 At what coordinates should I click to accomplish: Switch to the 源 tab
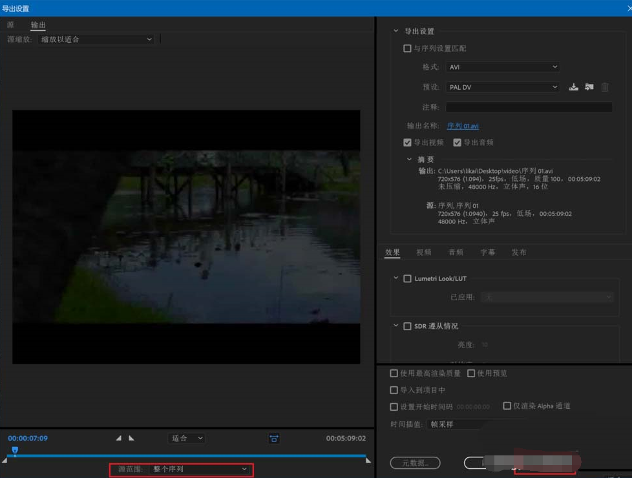10,25
